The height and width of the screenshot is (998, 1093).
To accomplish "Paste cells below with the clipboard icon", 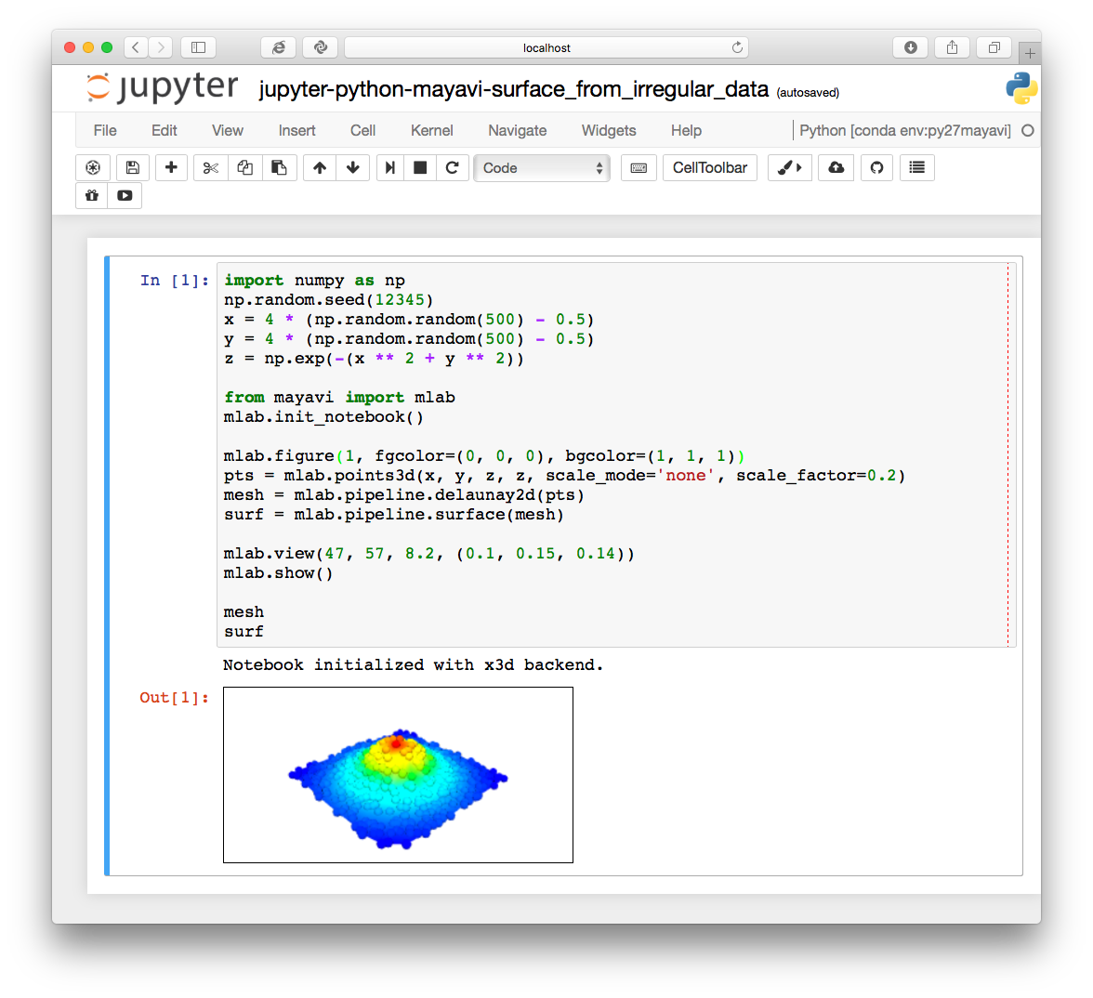I will pos(280,168).
